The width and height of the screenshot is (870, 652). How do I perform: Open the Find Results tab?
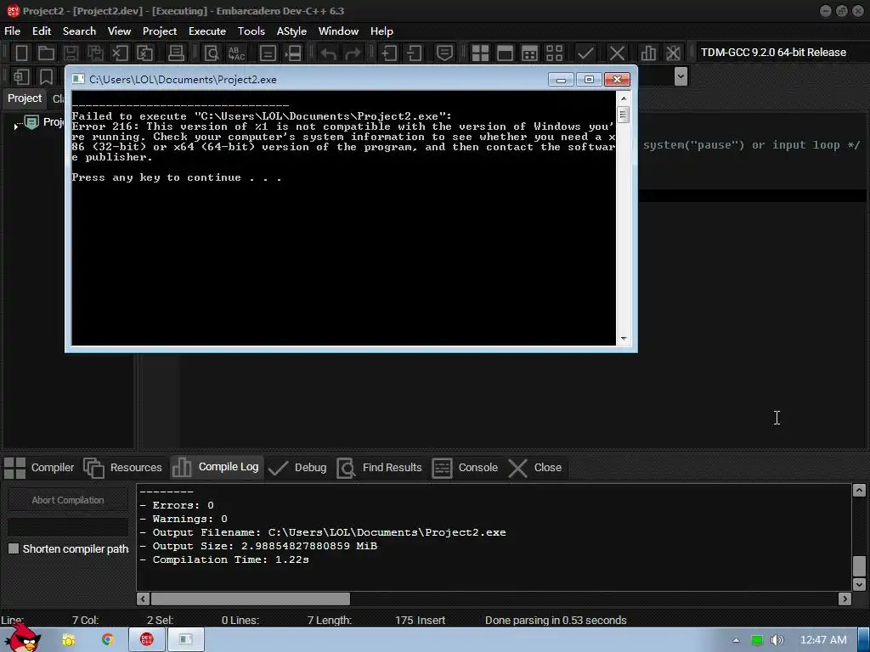coord(379,468)
